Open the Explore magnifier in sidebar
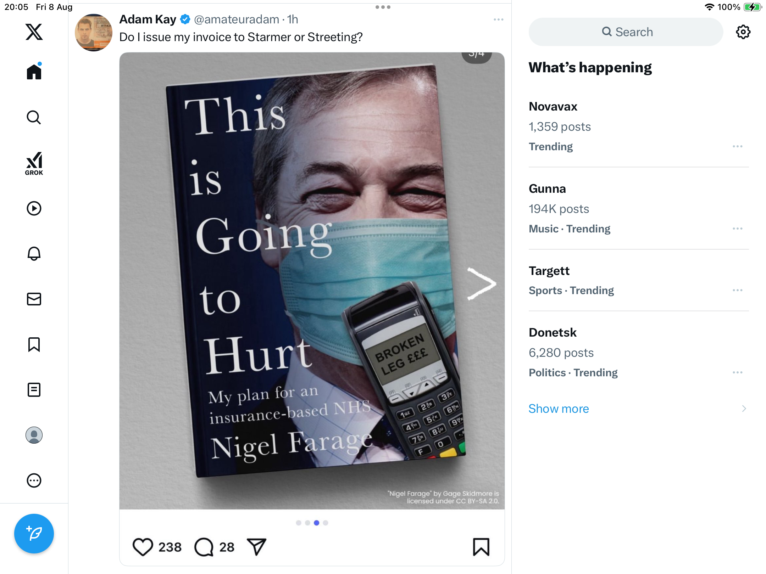 click(34, 118)
